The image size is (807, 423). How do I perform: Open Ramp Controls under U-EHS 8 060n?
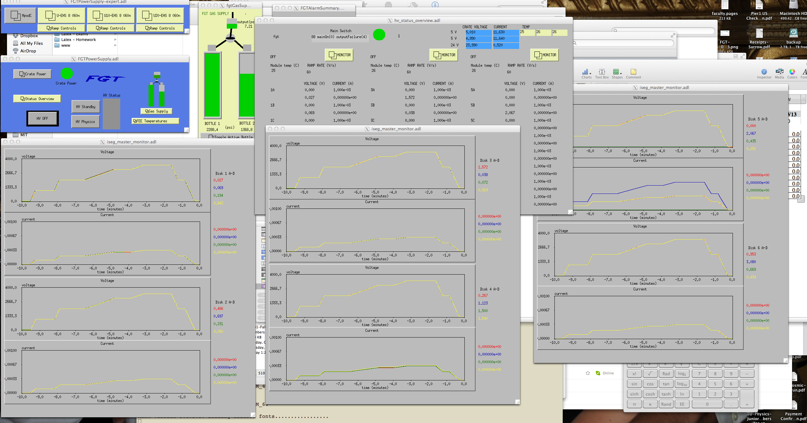pyautogui.click(x=61, y=28)
